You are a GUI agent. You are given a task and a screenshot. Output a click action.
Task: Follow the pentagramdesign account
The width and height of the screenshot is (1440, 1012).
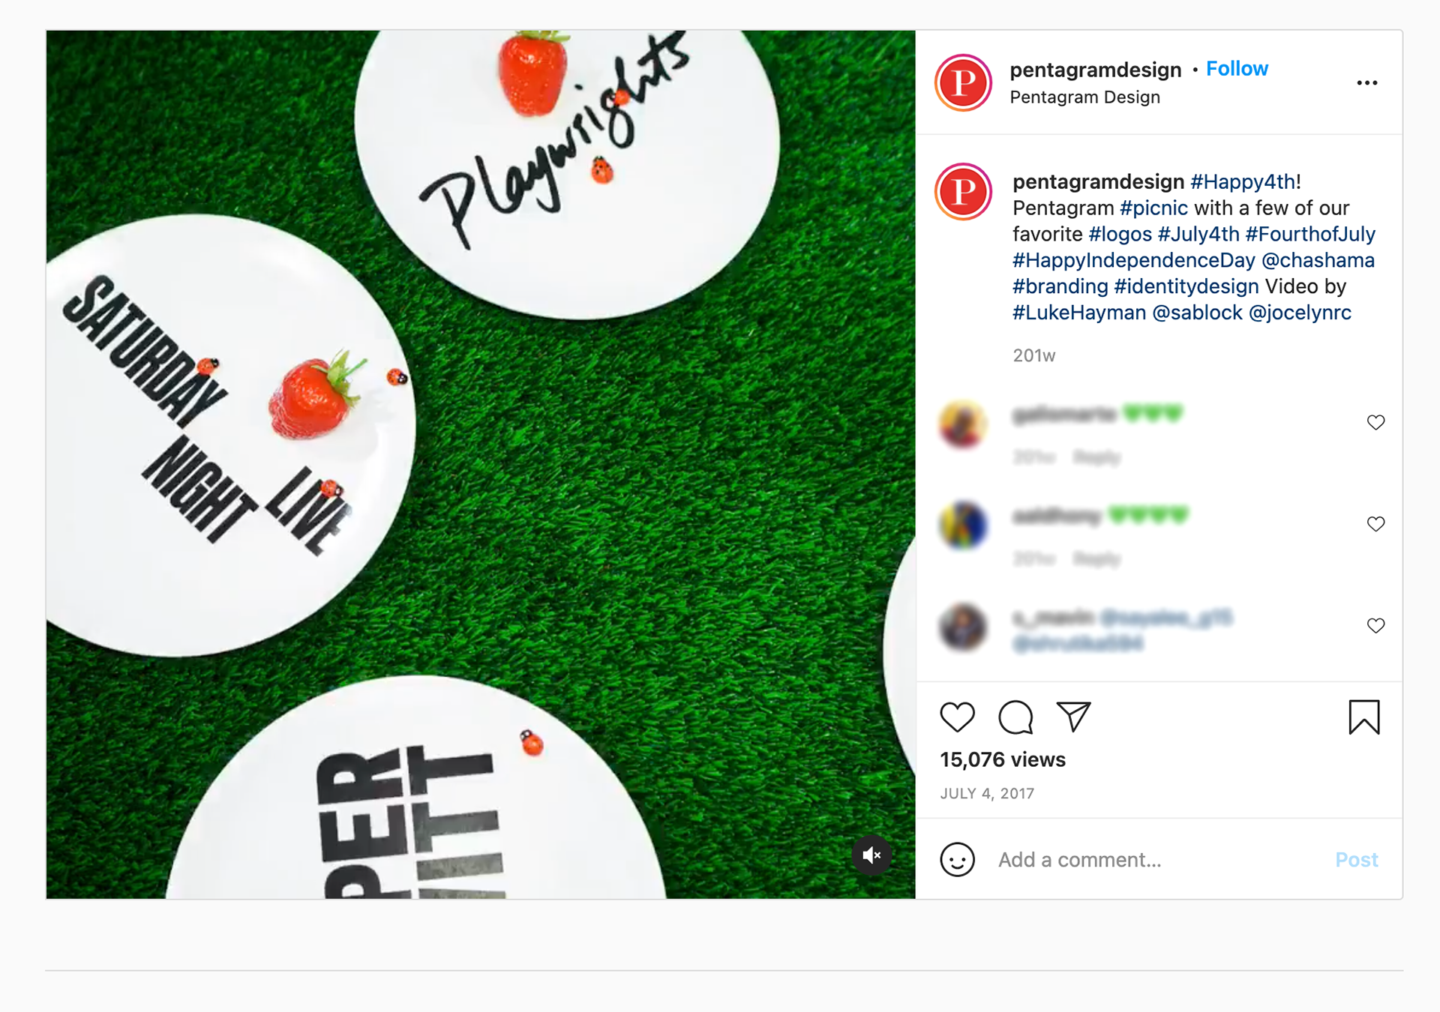tap(1237, 69)
